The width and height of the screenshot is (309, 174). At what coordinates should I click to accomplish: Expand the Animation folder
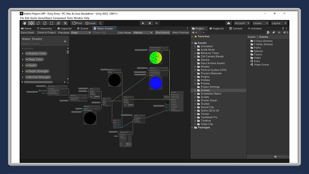195,46
